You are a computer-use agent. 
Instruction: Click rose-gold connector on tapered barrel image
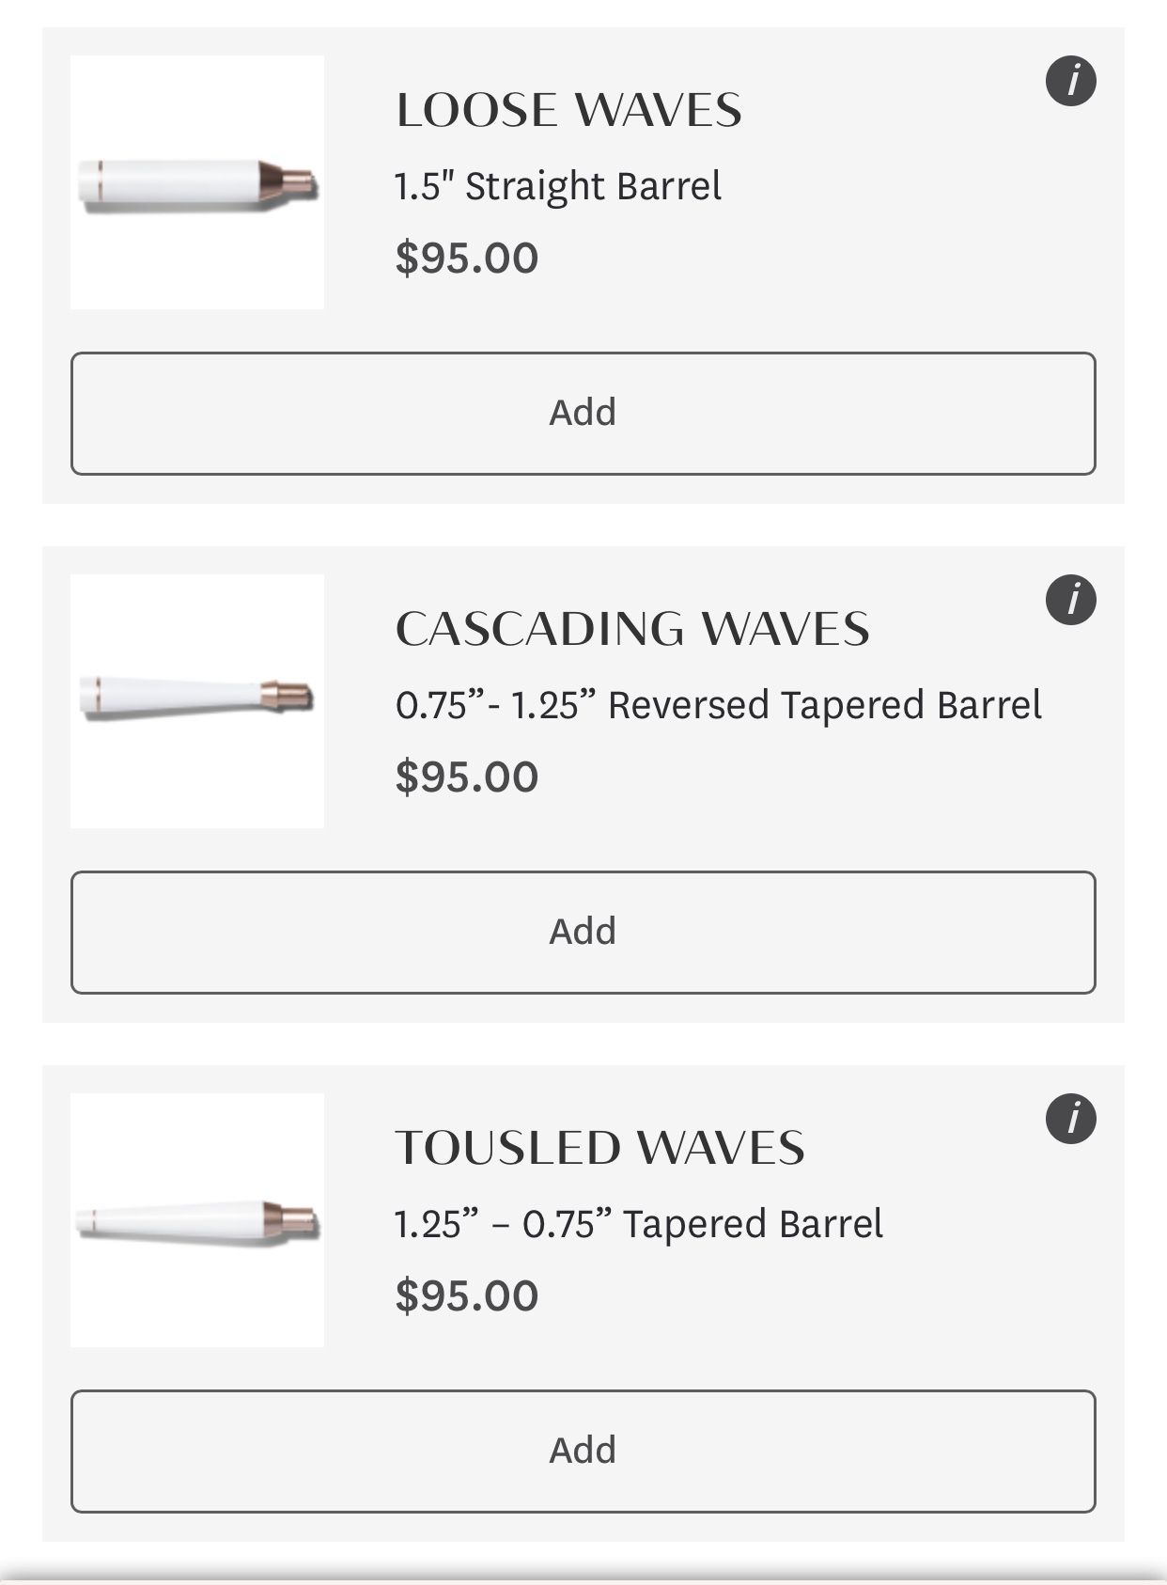290,1220
